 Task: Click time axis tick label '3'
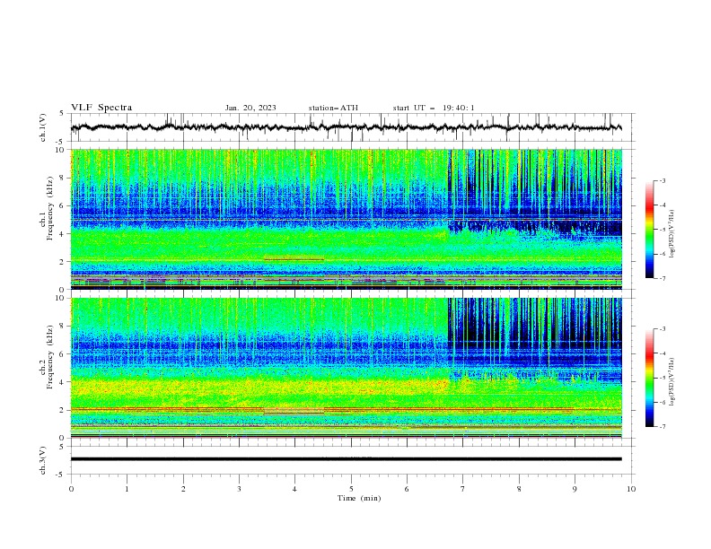click(x=239, y=489)
